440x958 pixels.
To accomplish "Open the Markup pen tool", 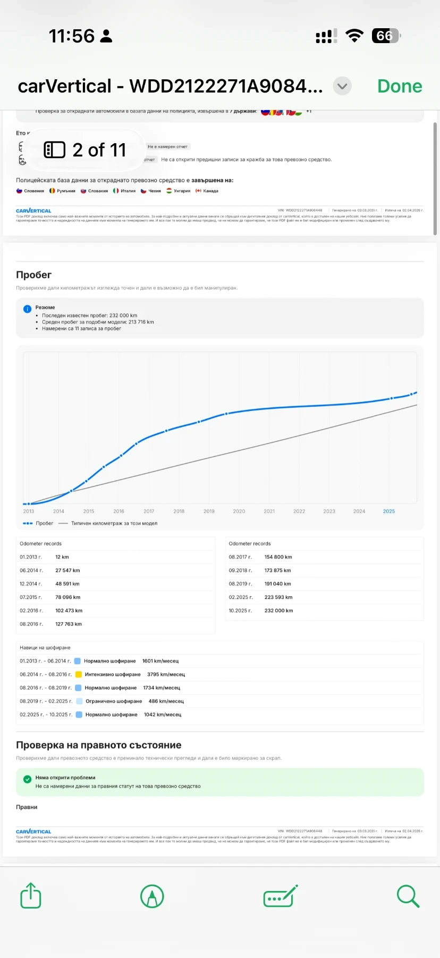I will point(152,896).
